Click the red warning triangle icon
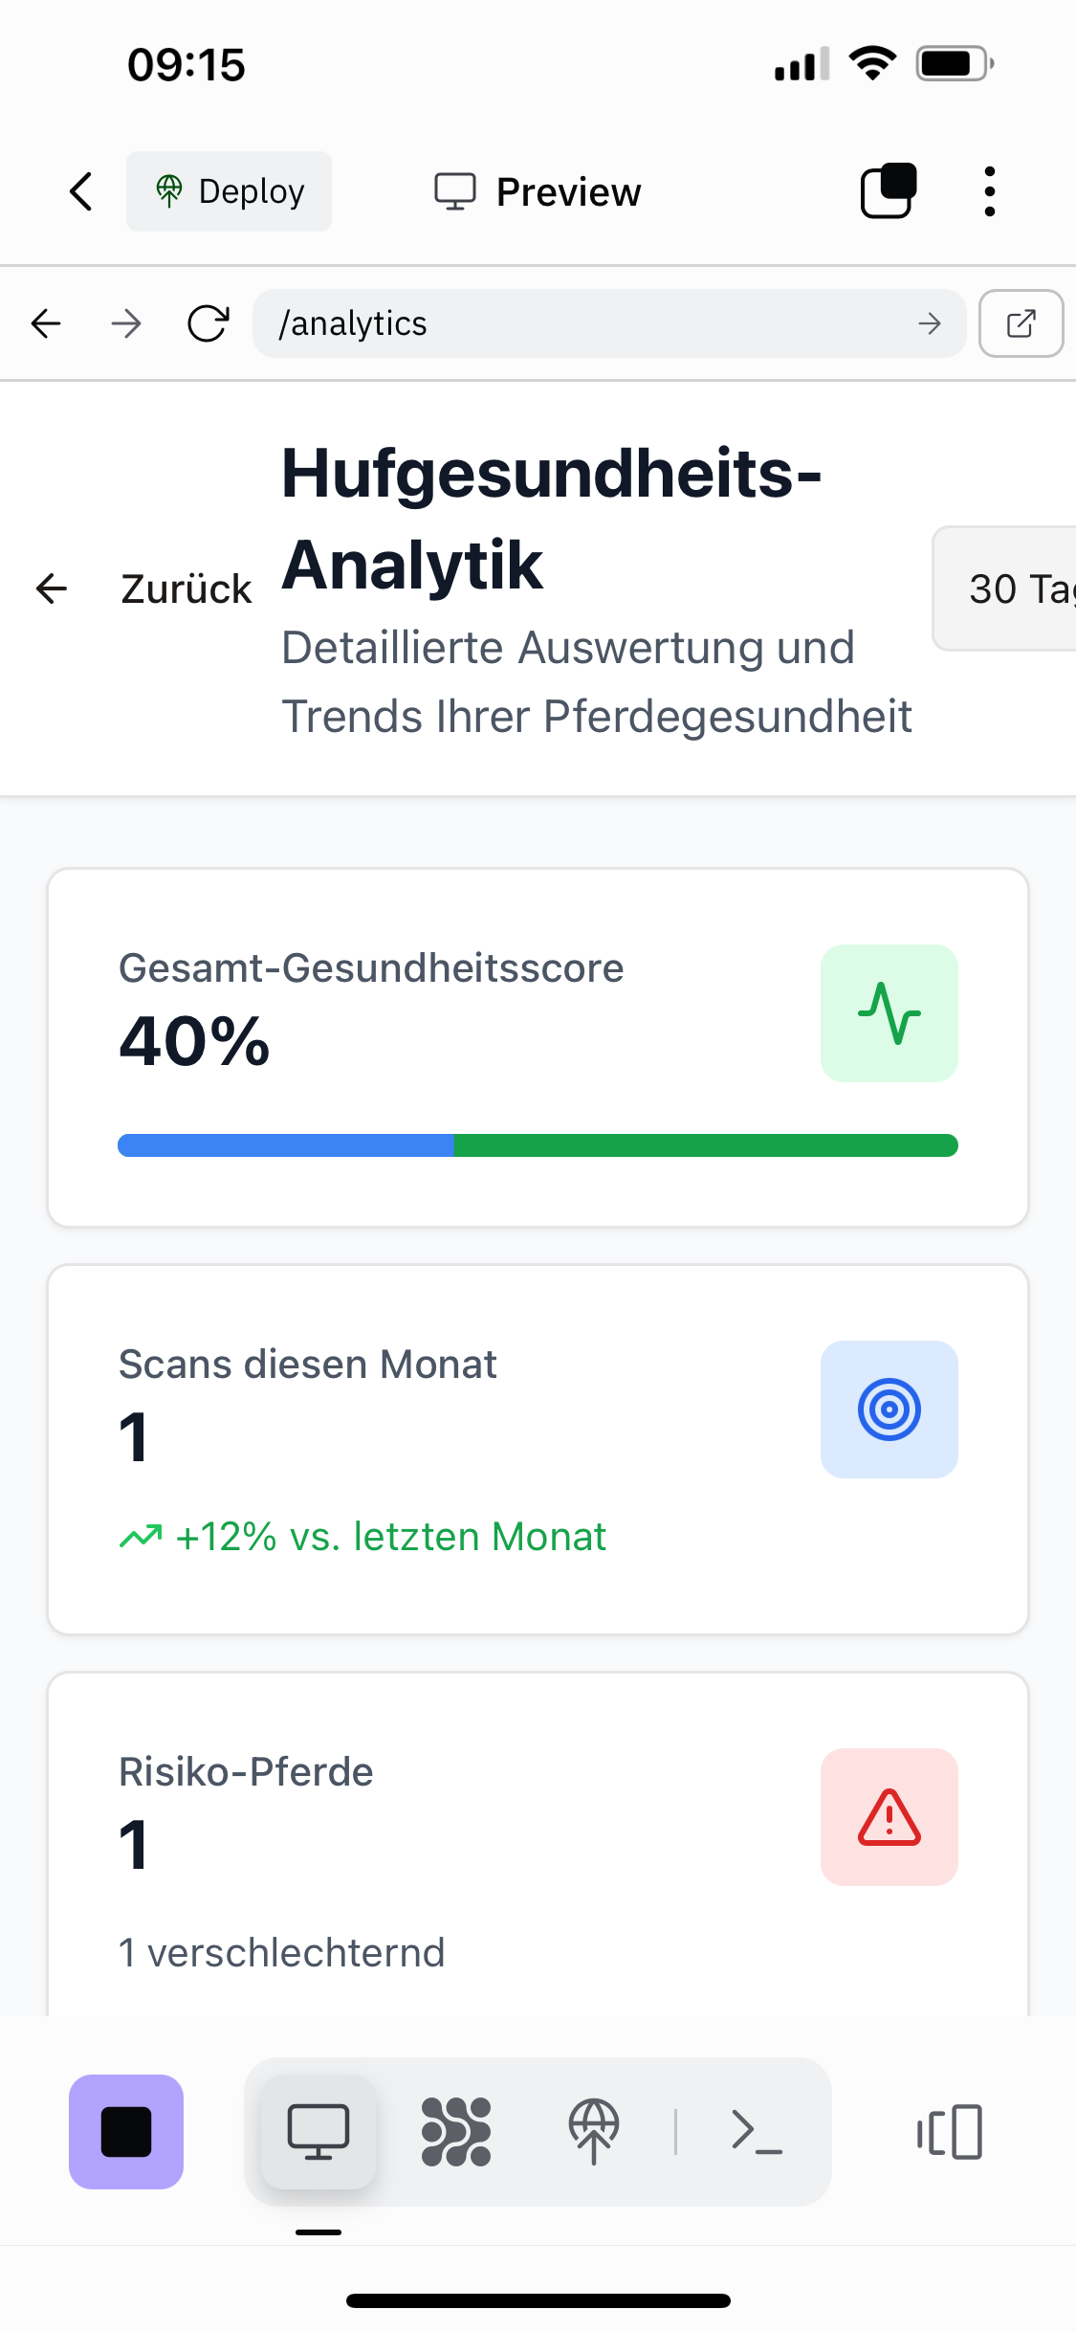 [x=889, y=1817]
